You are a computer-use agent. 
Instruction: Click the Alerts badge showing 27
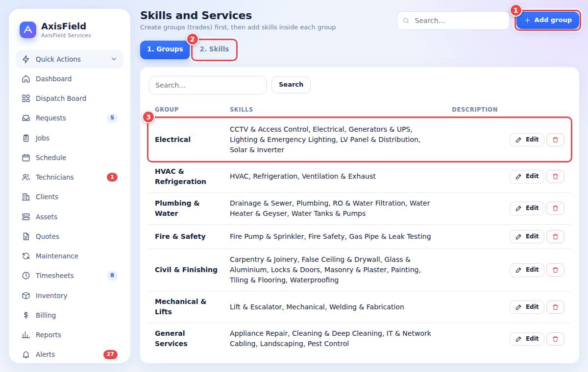110,354
